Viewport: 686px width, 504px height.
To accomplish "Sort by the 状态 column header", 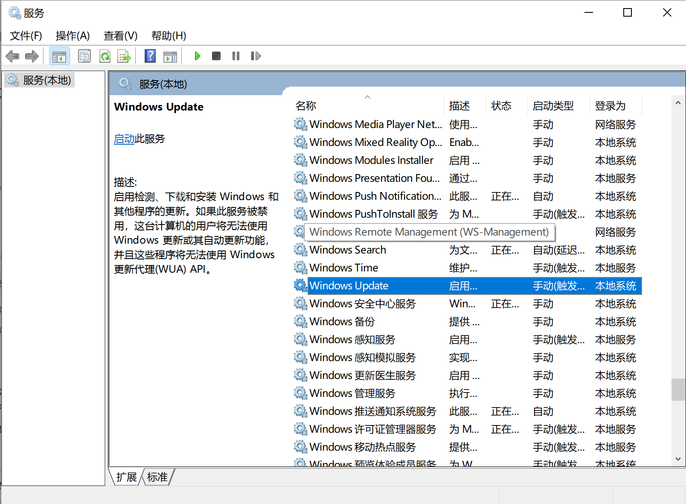I will [x=506, y=105].
